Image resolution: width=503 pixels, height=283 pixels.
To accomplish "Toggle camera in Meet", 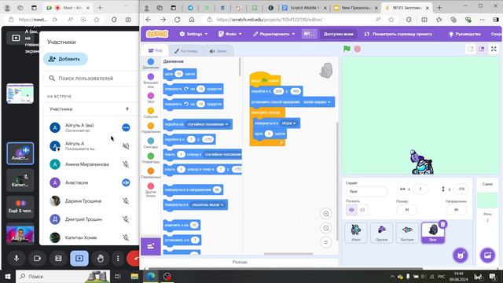I will coord(37,259).
